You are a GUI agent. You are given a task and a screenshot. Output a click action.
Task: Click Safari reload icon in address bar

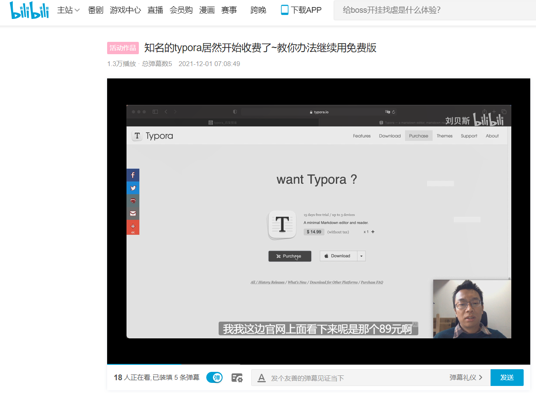[394, 112]
